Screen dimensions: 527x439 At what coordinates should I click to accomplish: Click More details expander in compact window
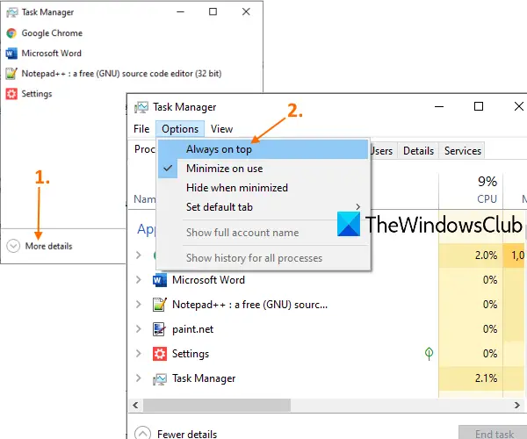click(x=40, y=246)
